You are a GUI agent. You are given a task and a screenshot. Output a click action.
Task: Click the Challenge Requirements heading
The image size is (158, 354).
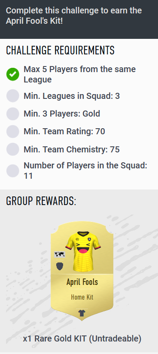(x=60, y=50)
